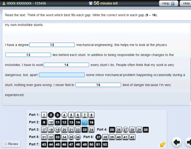Click the yellow arrow minimize navigation icon

pyautogui.click(x=163, y=145)
